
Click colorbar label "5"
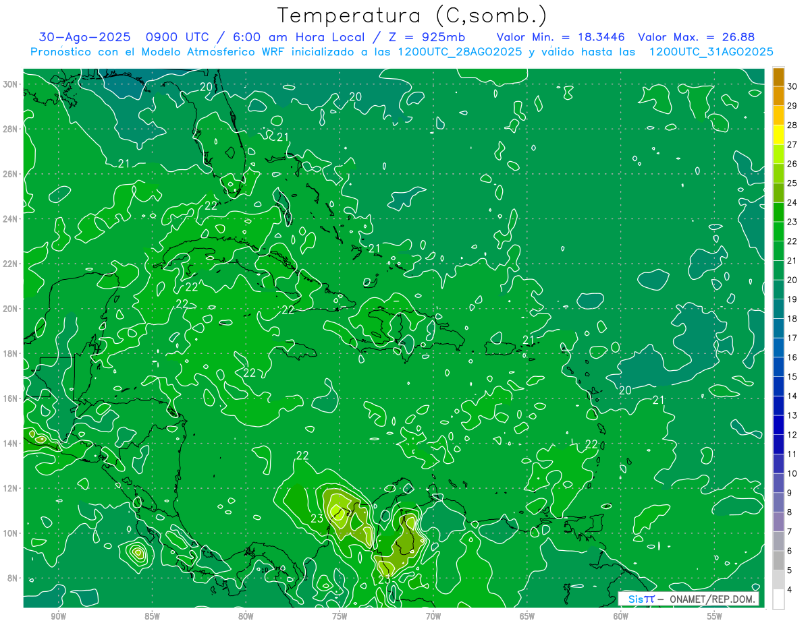coord(790,571)
